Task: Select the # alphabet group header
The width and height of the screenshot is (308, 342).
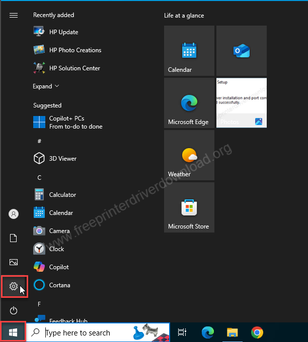Action: 39,141
